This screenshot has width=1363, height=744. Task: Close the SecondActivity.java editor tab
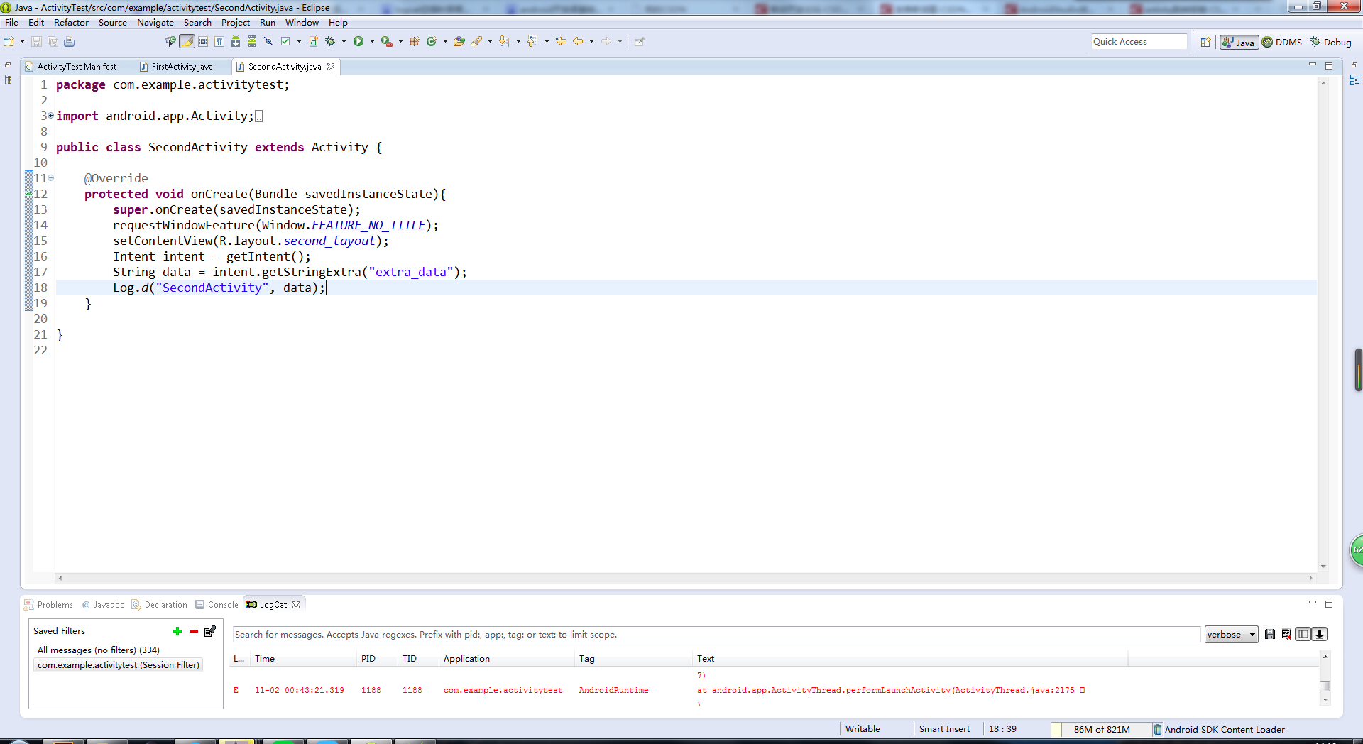click(331, 67)
